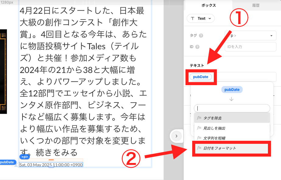Screen dimensions: 281x180
Task: Click the help icon next to ID
Action: tap(197, 47)
